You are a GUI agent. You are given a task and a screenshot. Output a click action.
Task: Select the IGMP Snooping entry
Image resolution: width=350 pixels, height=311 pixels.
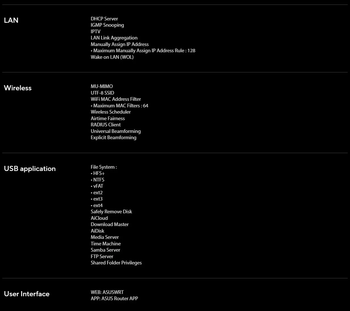tap(107, 25)
